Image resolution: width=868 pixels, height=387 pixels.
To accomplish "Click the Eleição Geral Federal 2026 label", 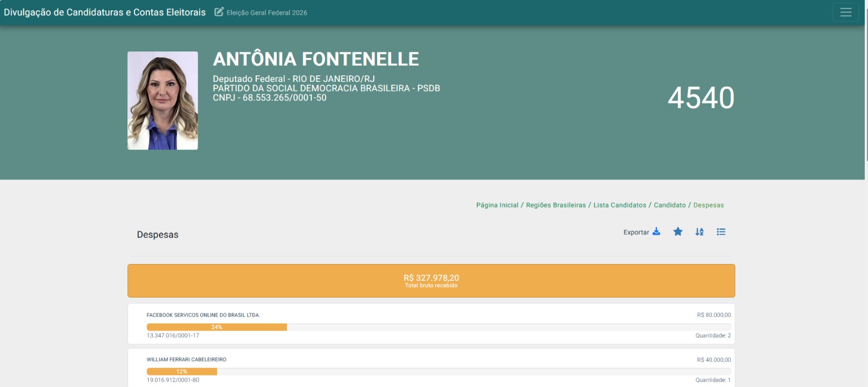I will pyautogui.click(x=267, y=12).
